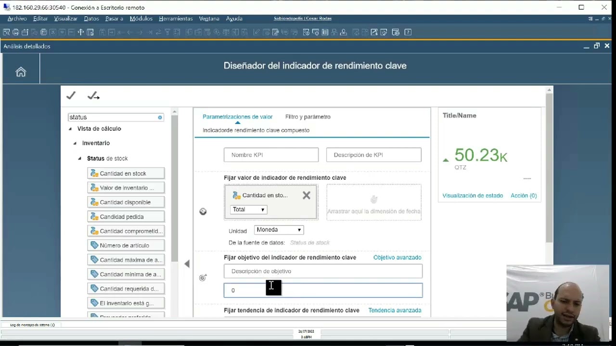The image size is (616, 346).
Task: Collapse the Vista de cálculo node
Action: (70, 129)
